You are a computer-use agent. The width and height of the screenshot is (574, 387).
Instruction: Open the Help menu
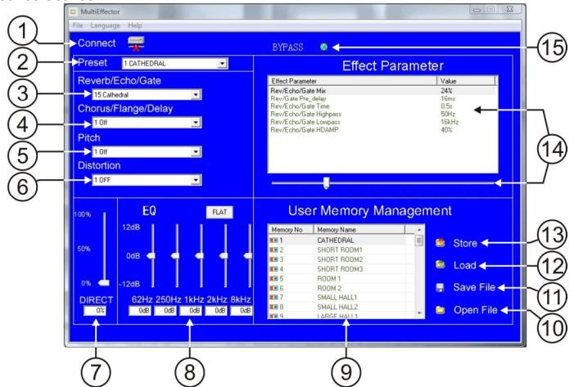(x=135, y=25)
